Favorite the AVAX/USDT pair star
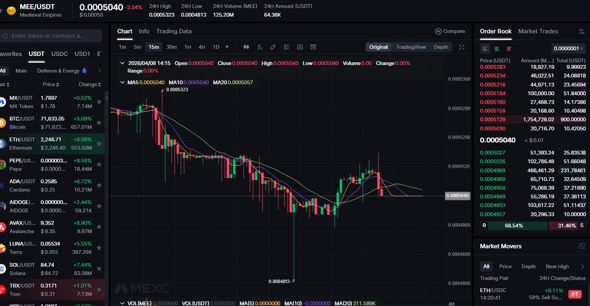590x306 pixels. coord(99,228)
